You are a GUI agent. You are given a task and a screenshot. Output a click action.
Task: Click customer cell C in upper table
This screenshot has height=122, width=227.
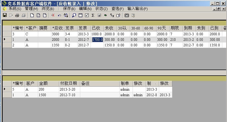pos(31,34)
